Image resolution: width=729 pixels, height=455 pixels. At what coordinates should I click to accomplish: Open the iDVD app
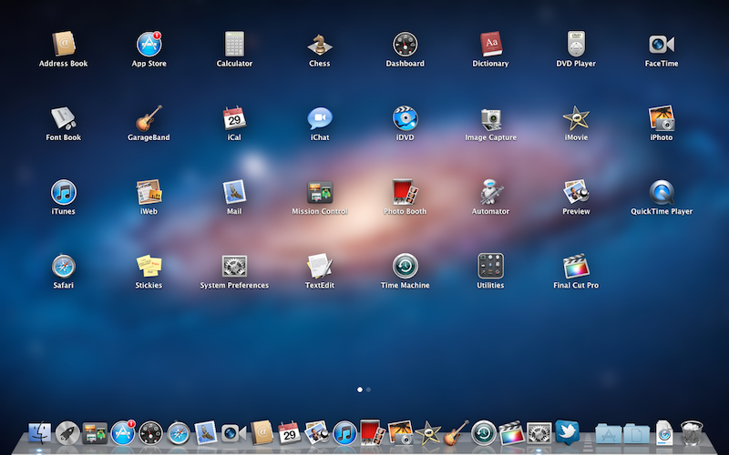tap(405, 118)
